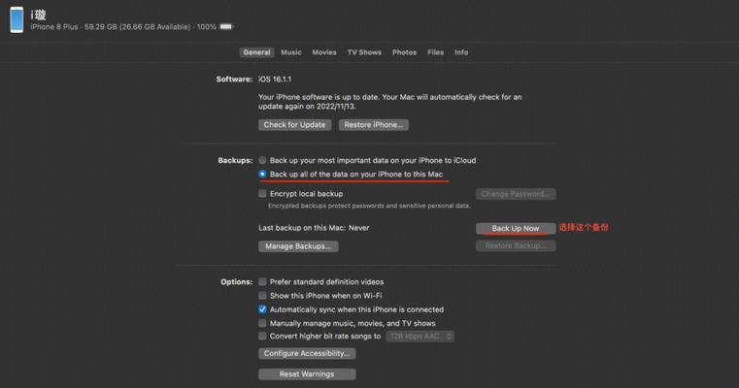The height and width of the screenshot is (388, 739).
Task: Open the 128 kbps AAC bitrate dropdown
Action: (x=420, y=337)
